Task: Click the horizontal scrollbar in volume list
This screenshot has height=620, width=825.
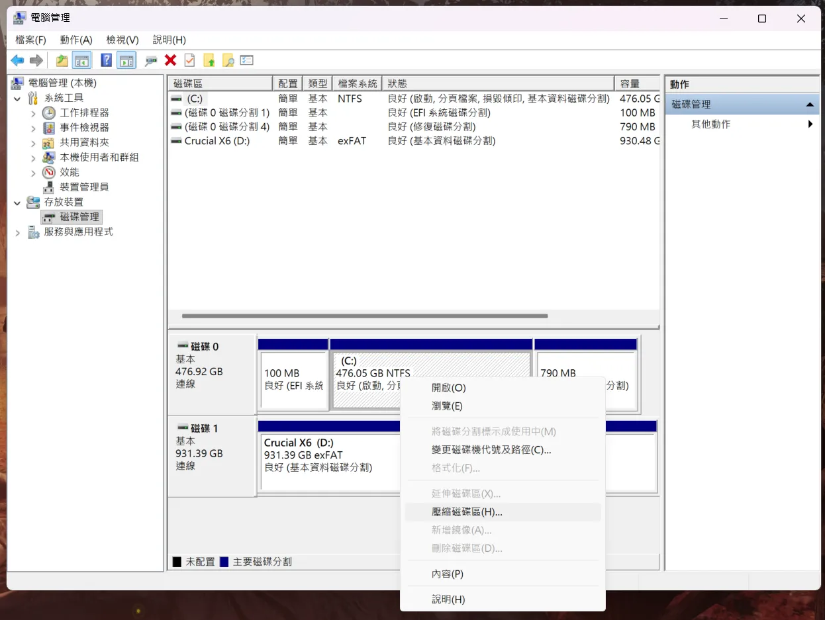Action: pyautogui.click(x=364, y=316)
